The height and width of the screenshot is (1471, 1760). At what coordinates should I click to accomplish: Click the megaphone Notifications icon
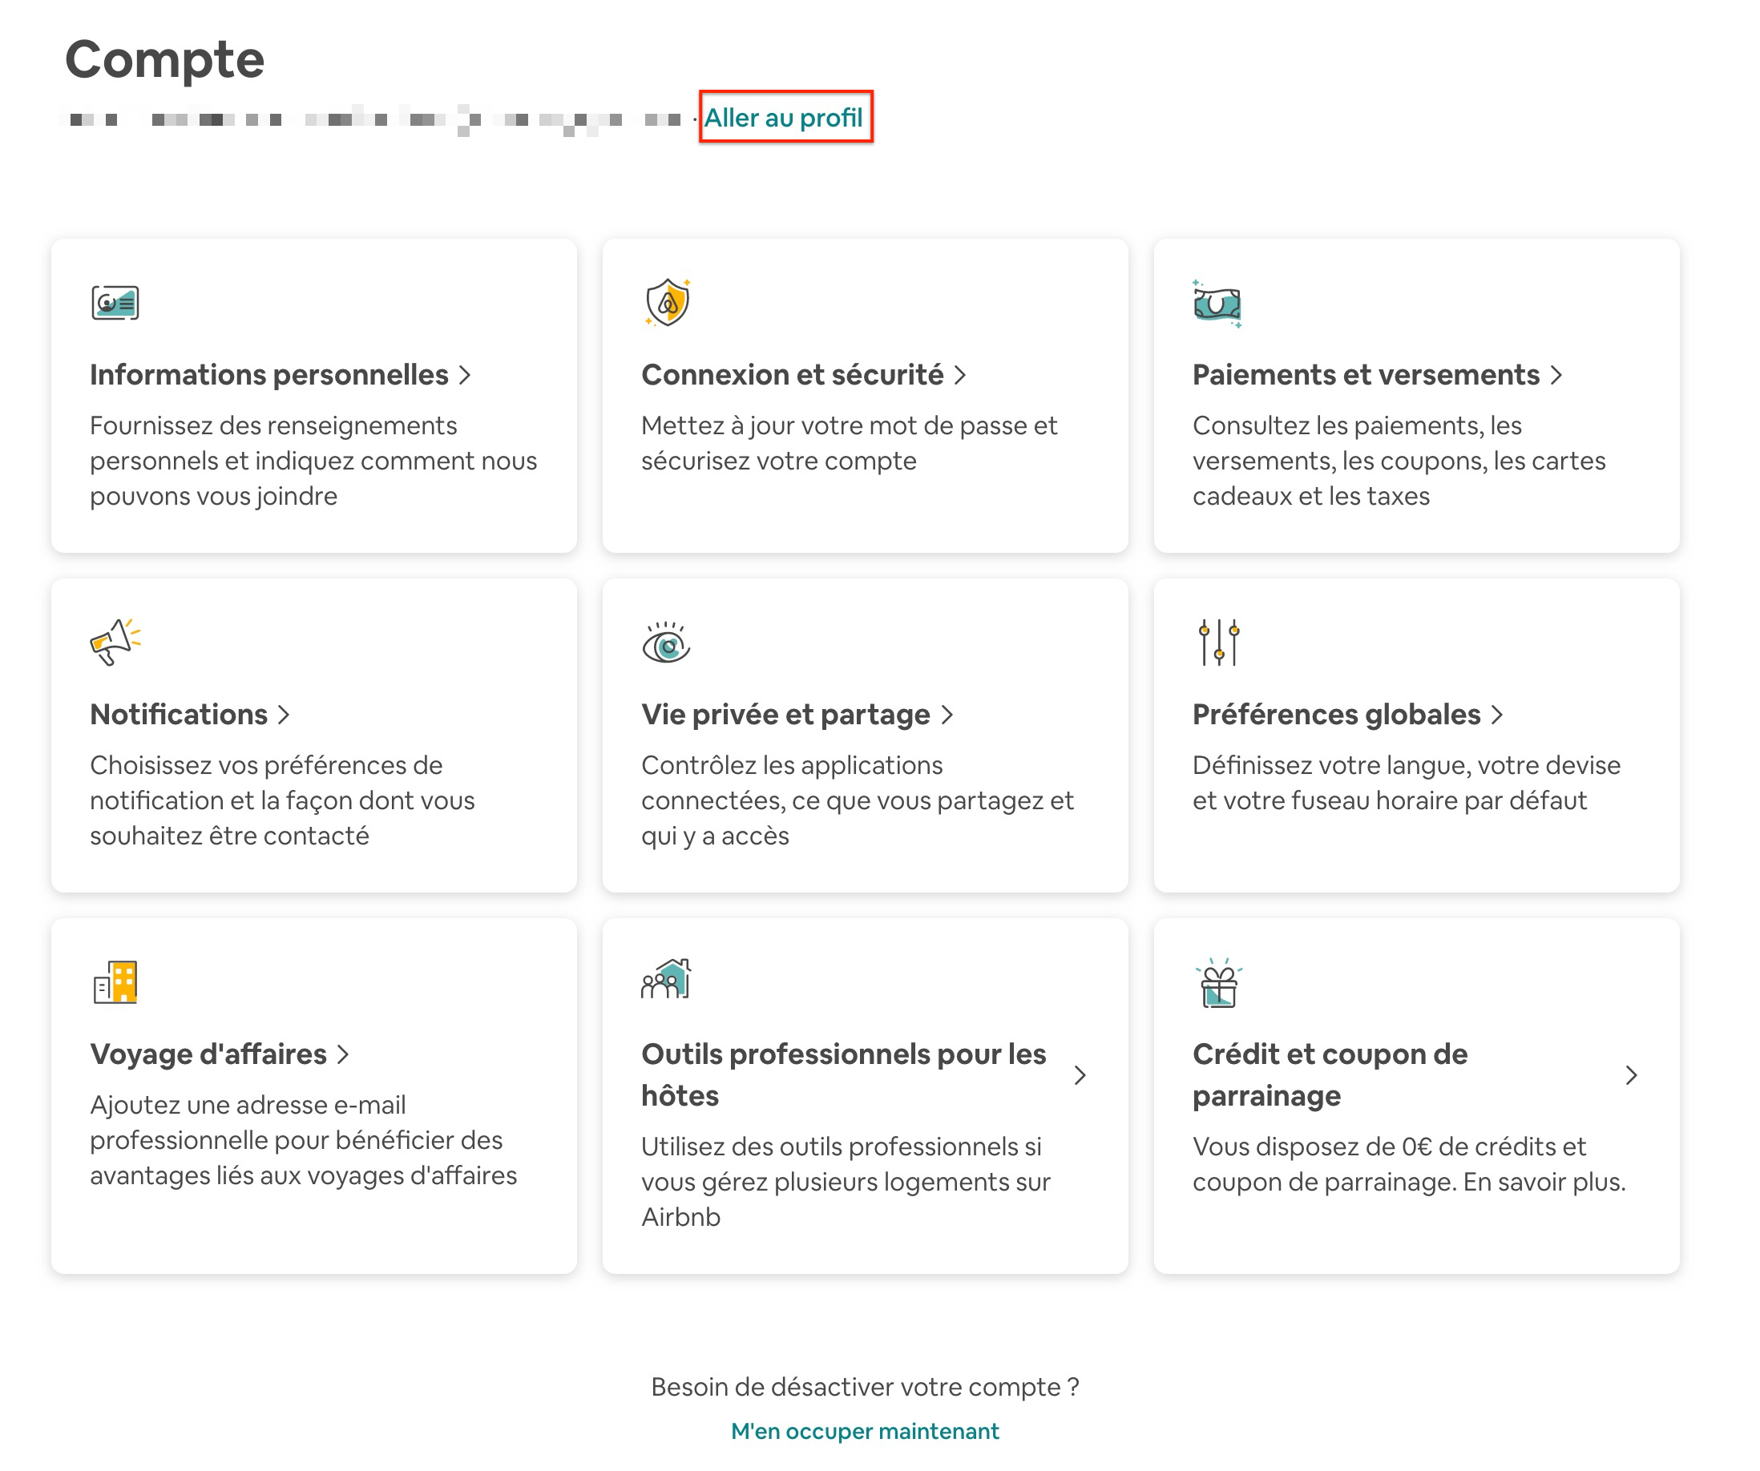[115, 643]
